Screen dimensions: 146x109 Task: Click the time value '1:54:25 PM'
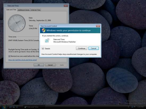tap(33, 28)
